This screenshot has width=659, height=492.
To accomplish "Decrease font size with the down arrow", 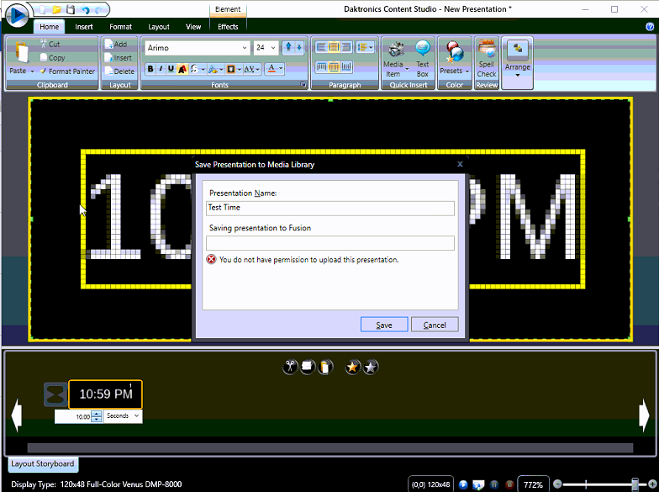I will coord(299,47).
